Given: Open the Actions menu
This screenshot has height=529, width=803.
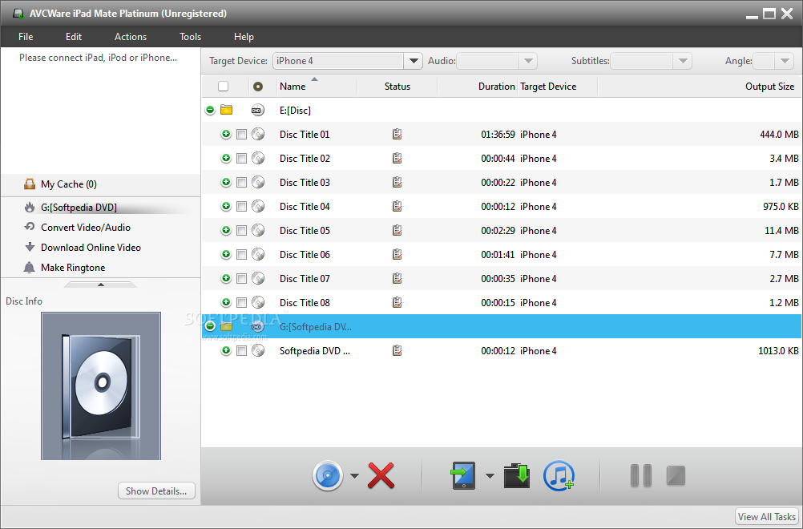Looking at the screenshot, I should pyautogui.click(x=131, y=37).
